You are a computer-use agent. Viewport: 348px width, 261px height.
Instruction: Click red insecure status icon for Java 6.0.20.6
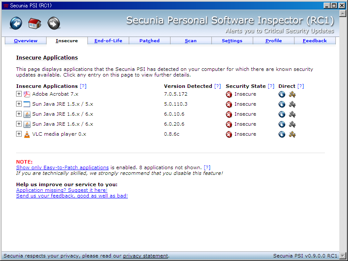229,124
